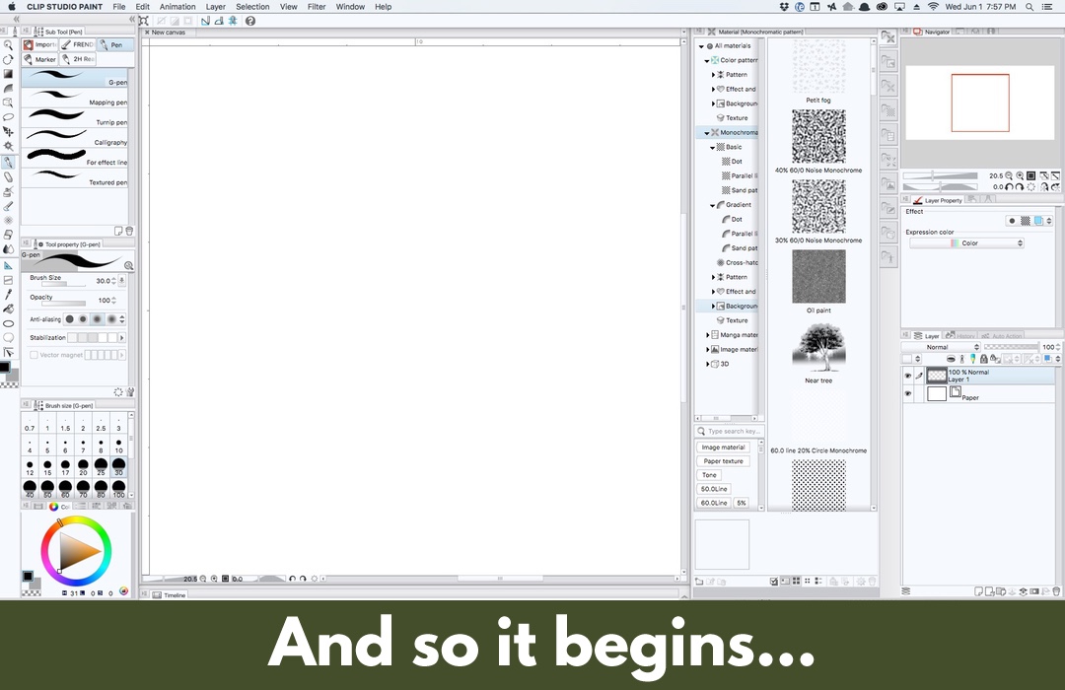Viewport: 1065px width, 690px height.
Task: Open the Layer menu
Action: pos(215,7)
